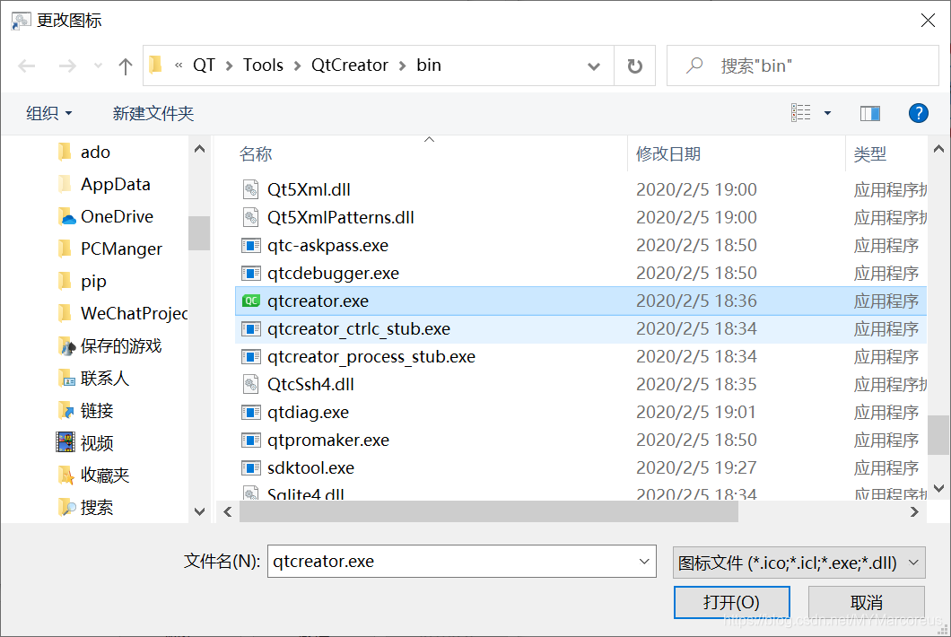Open 收藏夹 in the sidebar

tap(93, 476)
